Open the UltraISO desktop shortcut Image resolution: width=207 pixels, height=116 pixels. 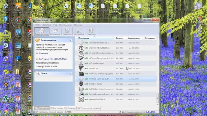pyautogui.click(x=6, y=60)
